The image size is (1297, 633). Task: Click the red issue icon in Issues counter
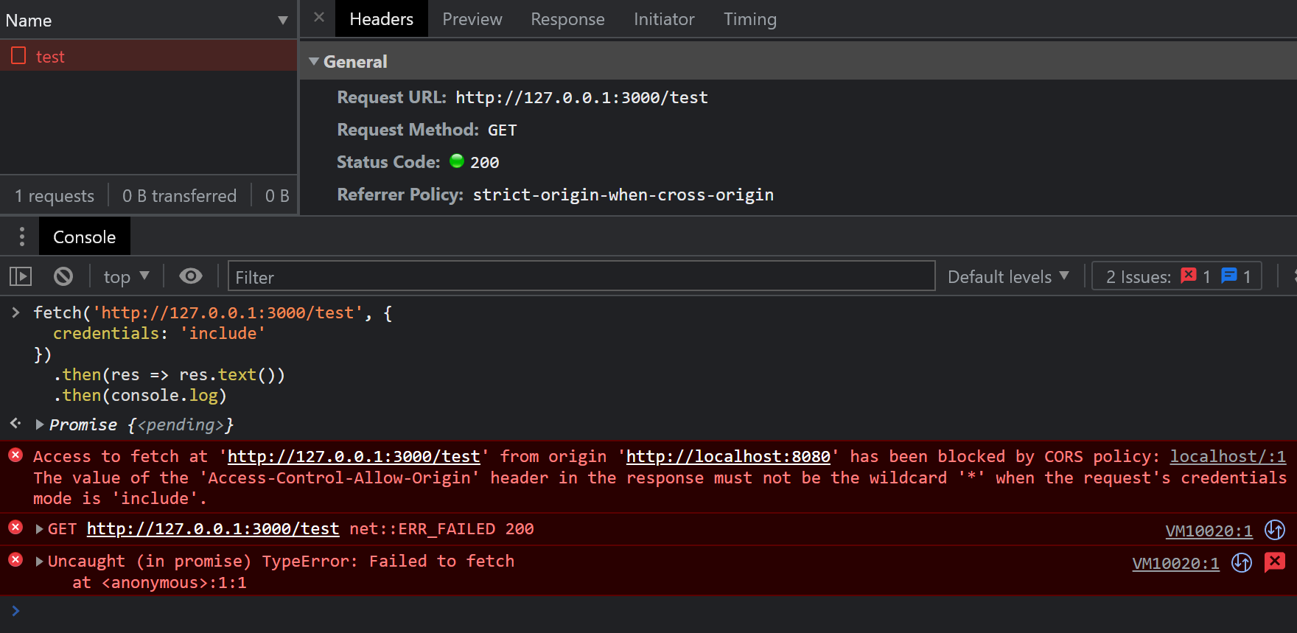pos(1188,276)
